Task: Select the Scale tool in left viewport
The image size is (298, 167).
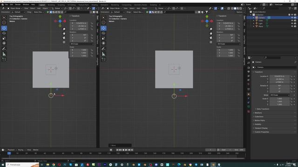Action: [4, 38]
